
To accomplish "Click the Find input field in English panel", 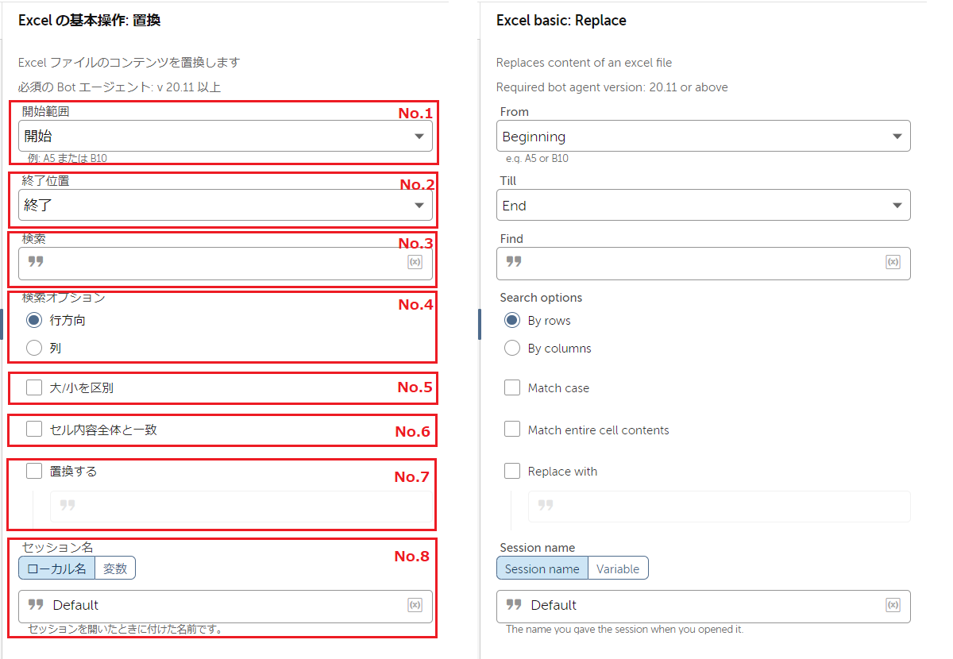I will (703, 263).
